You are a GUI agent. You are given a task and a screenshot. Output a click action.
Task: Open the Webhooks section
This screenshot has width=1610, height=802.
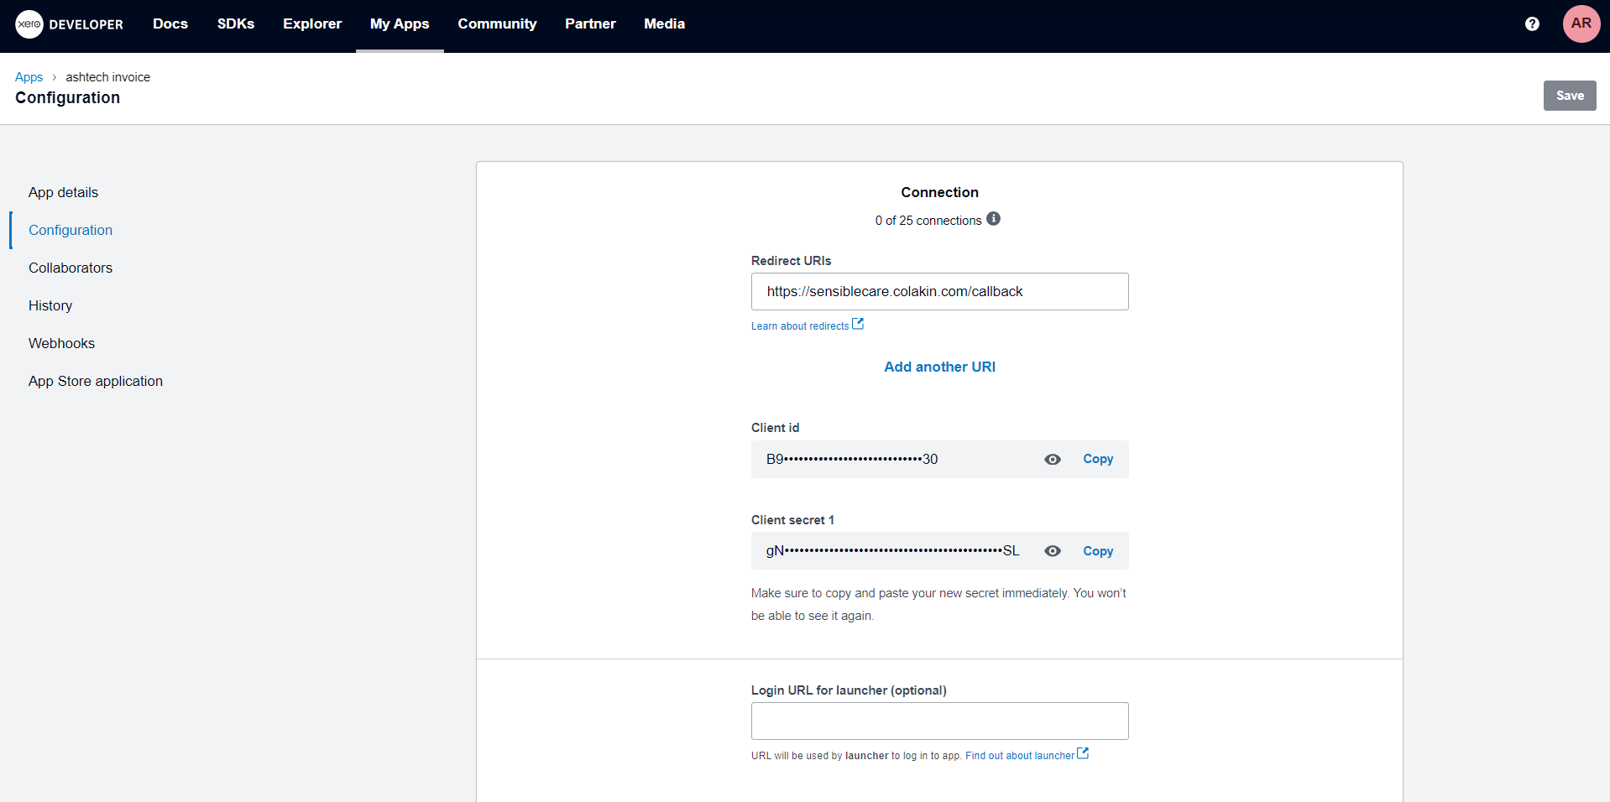[62, 343]
